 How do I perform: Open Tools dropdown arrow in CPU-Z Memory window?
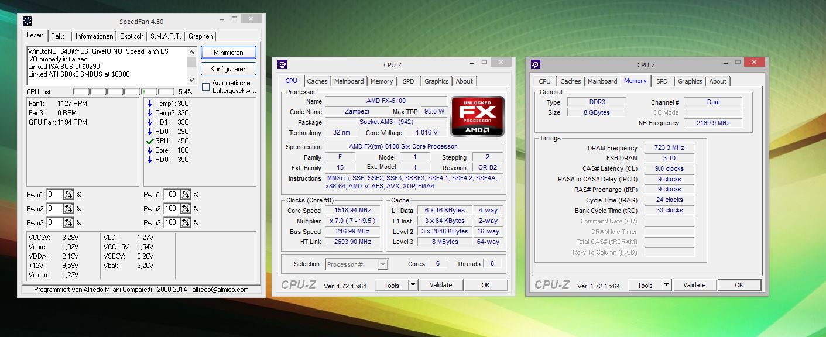tap(666, 285)
